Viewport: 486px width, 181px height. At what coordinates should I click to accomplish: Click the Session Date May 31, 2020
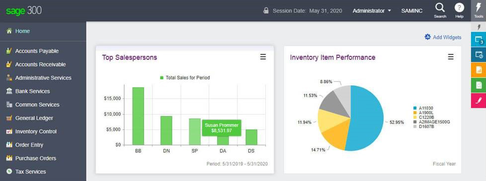click(x=307, y=10)
